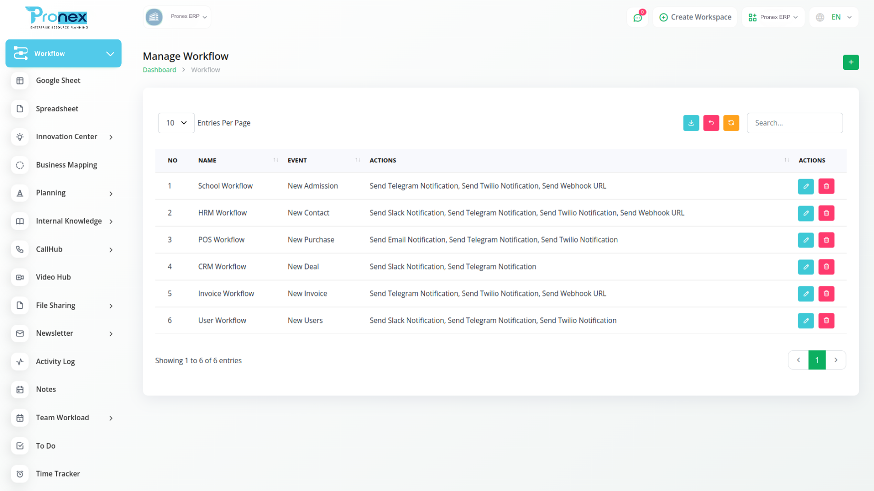Sort table by the NO column header
The height and width of the screenshot is (491, 874).
tap(173, 161)
